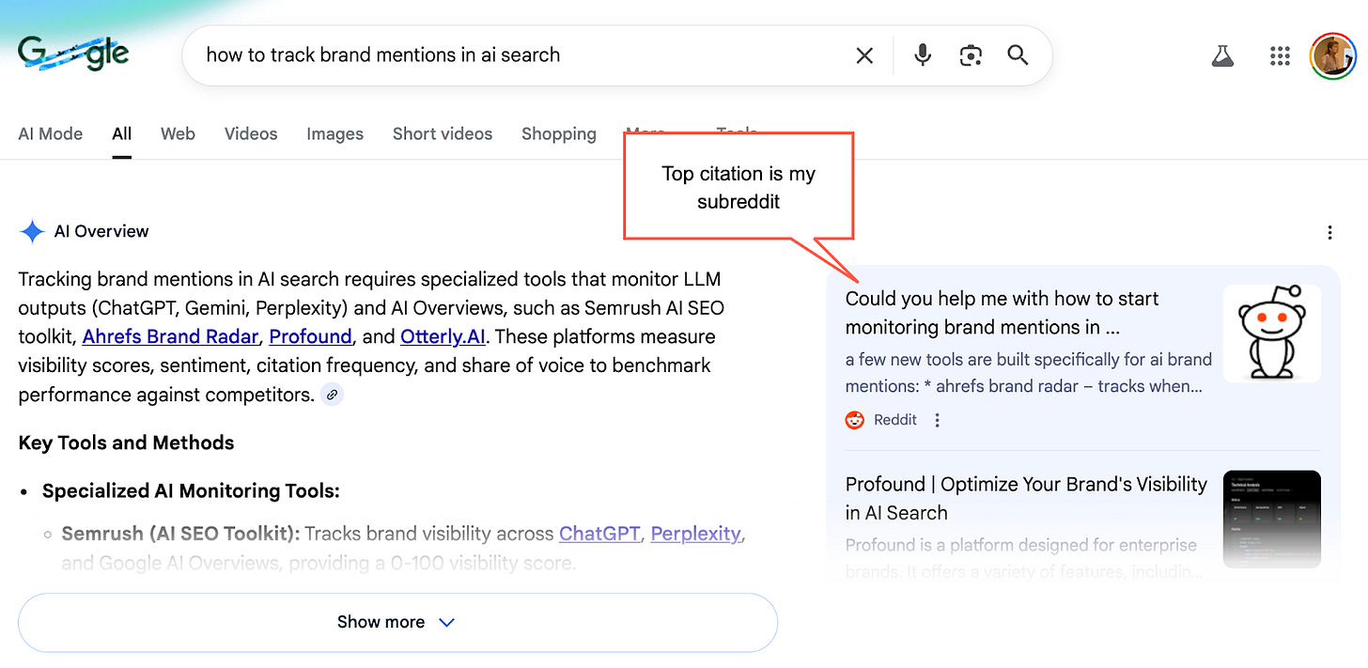Follow the Ahrefs Brand Radar link
This screenshot has width=1368, height=668.
(x=170, y=336)
